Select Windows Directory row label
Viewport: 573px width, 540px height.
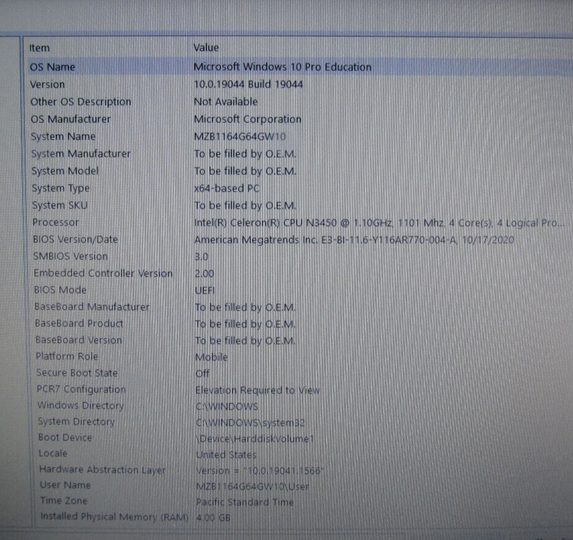tap(81, 406)
